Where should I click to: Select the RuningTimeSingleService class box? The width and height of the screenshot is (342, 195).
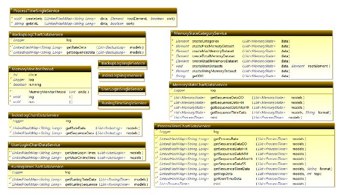click(123, 104)
